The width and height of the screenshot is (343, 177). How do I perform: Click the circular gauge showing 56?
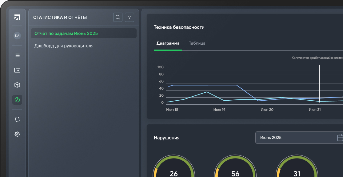235,168
